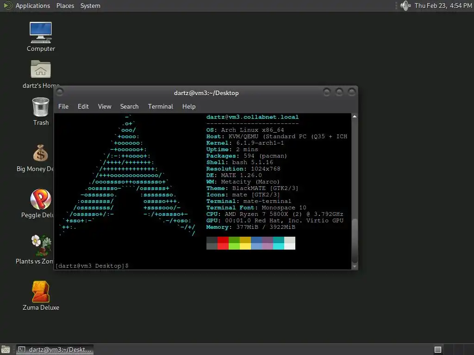Click the 'Shell: bash 5.1.16' line
This screenshot has width=474, height=355.
[x=240, y=162]
